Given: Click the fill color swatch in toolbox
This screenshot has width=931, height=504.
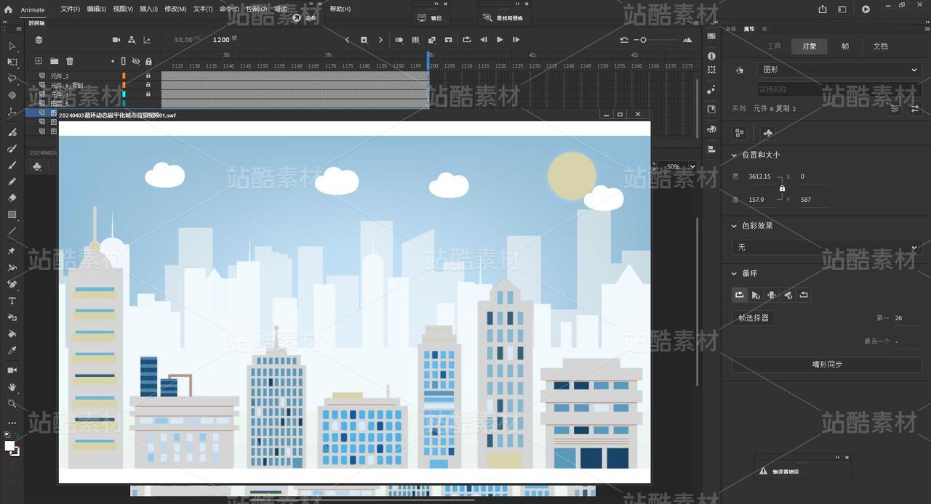Looking at the screenshot, I should (x=10, y=446).
